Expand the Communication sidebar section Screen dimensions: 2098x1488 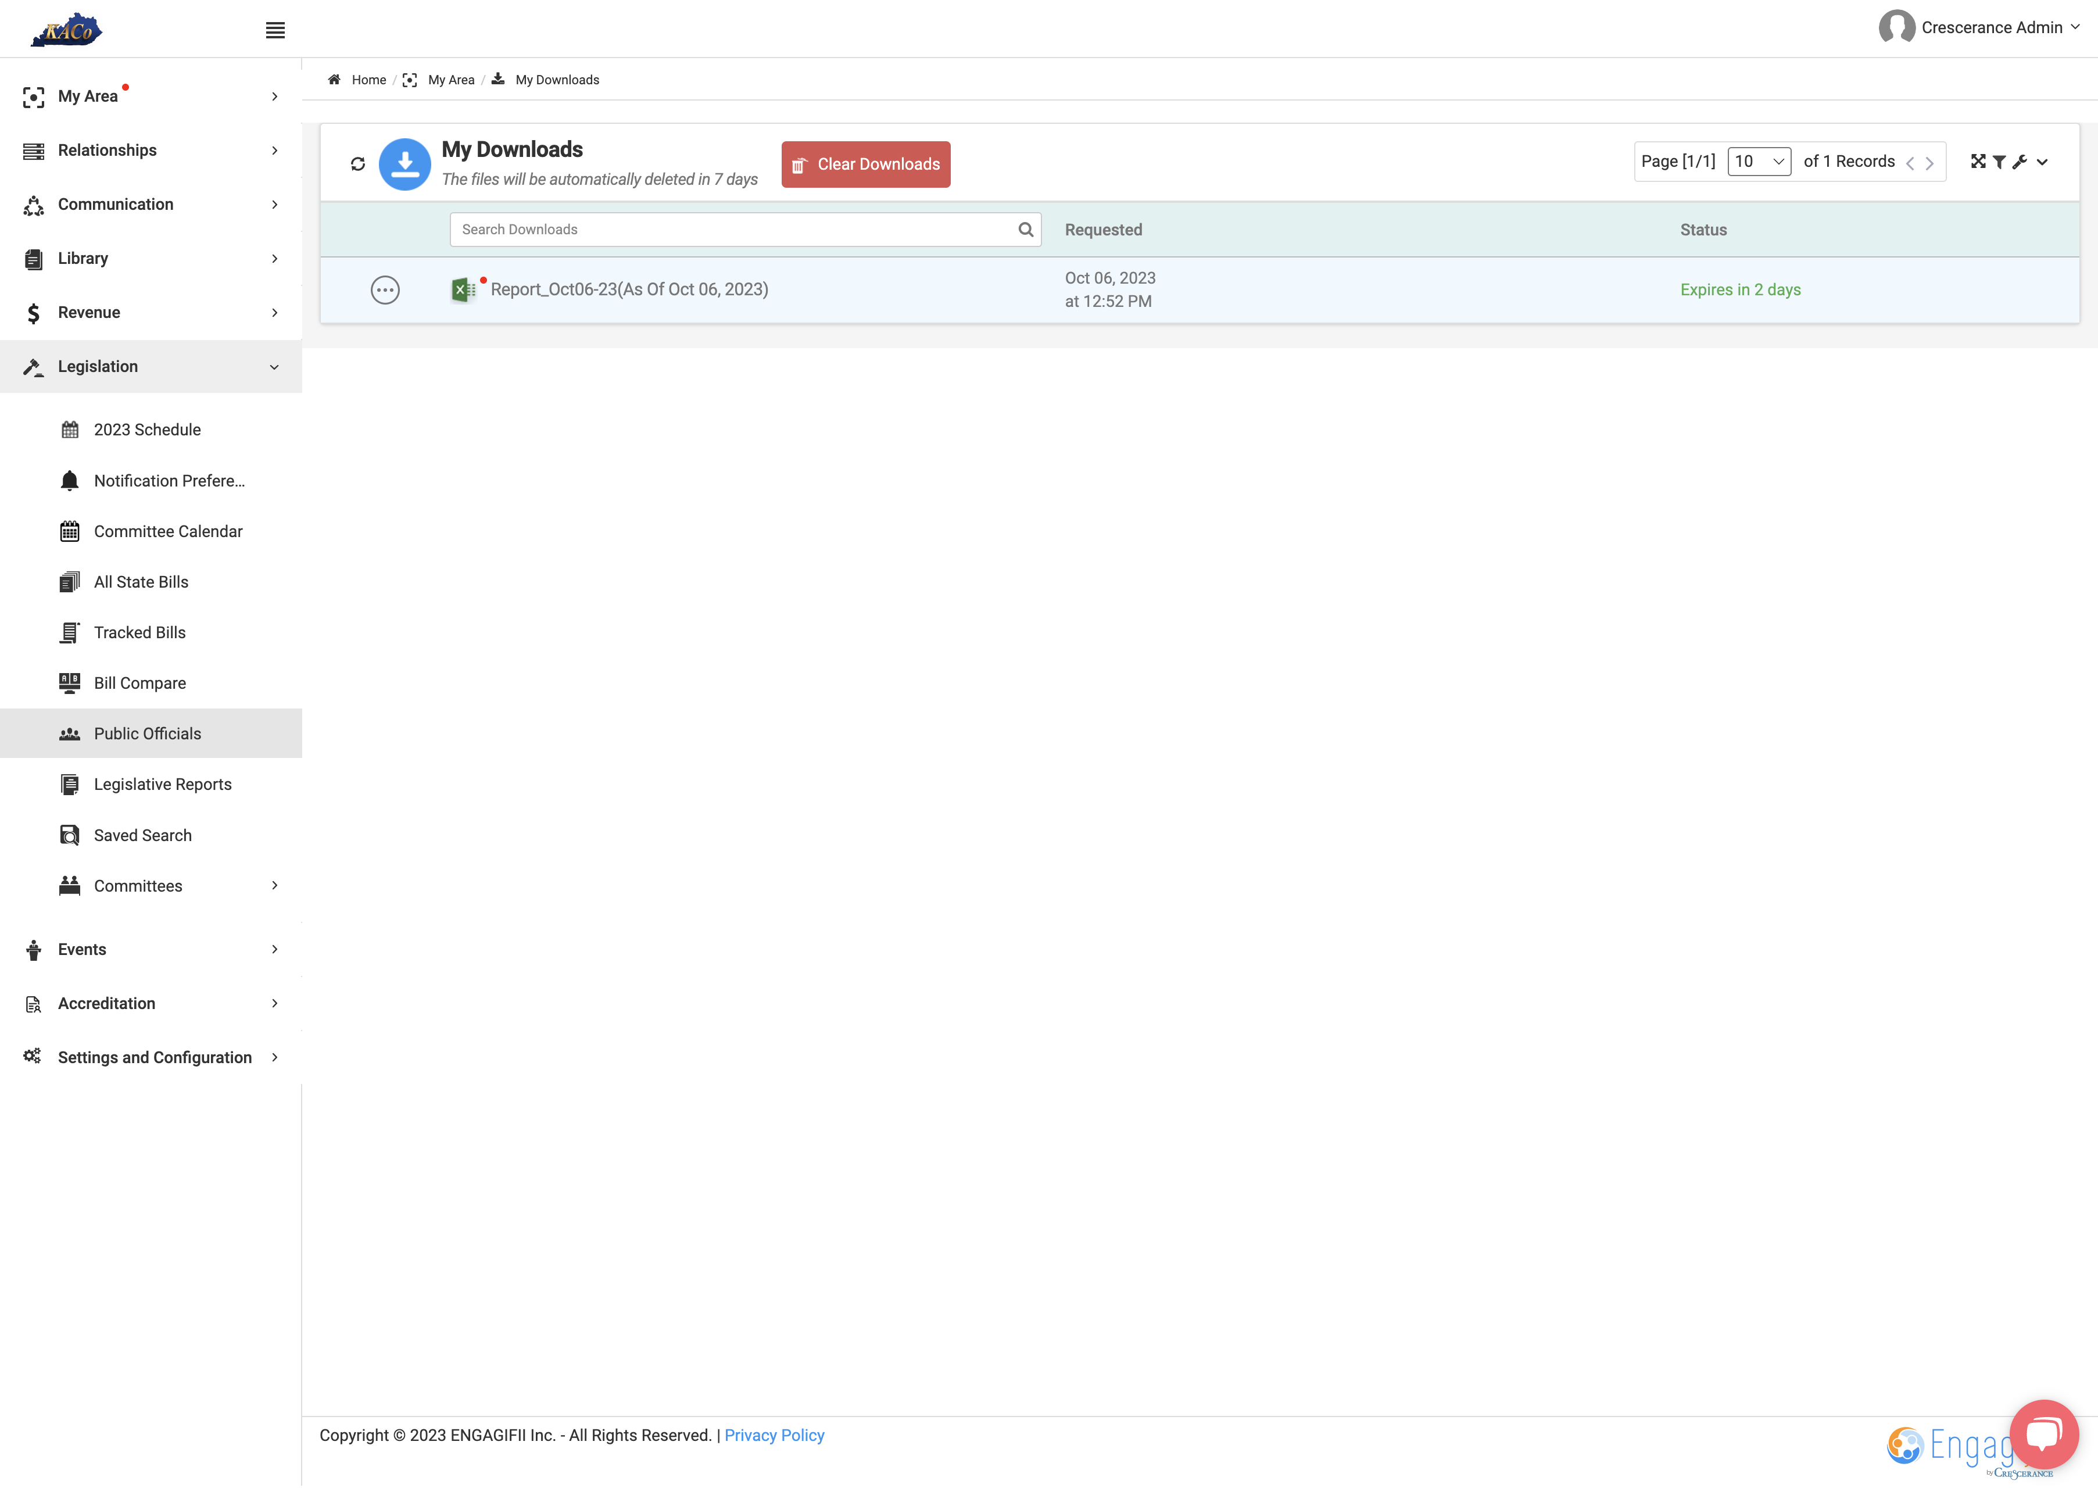[x=151, y=205]
